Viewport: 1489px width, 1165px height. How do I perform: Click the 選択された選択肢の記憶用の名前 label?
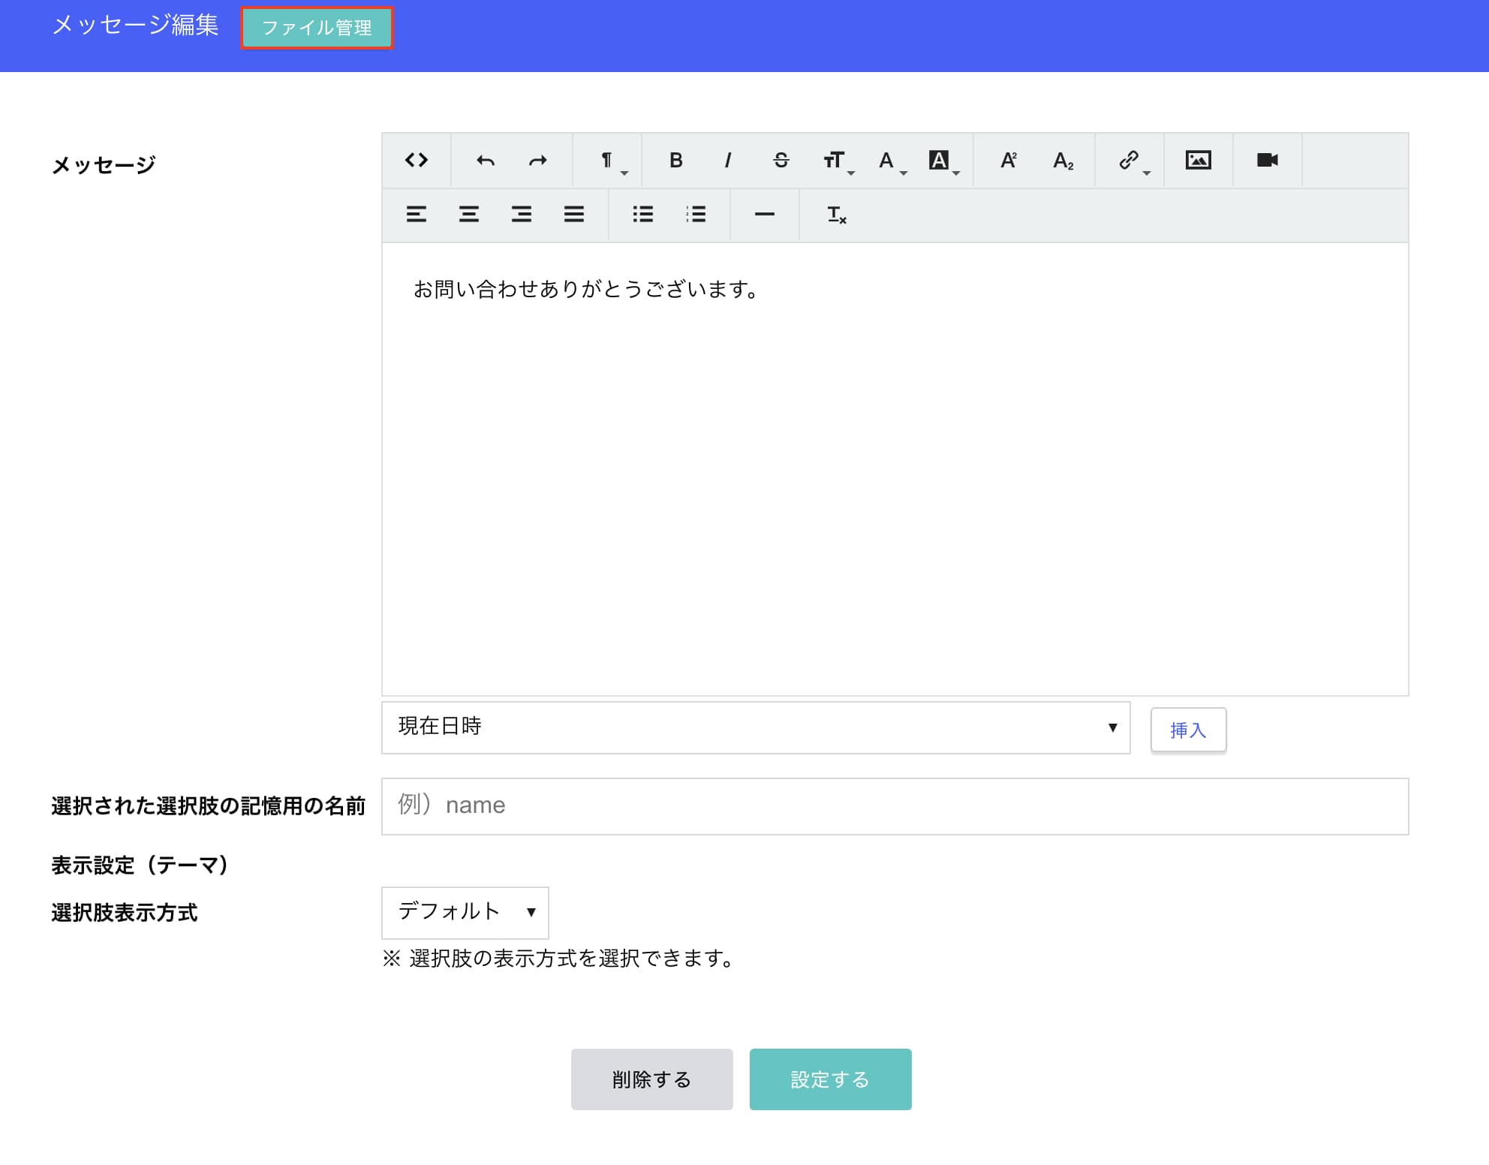(208, 806)
